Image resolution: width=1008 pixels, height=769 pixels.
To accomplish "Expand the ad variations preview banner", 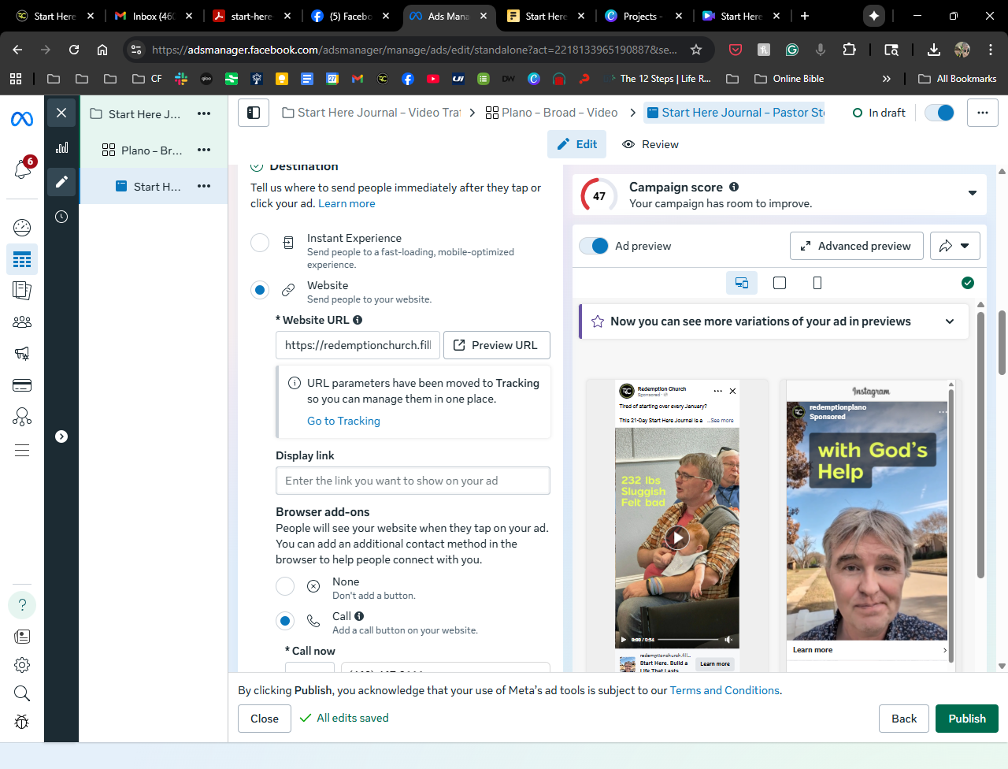I will coord(950,321).
